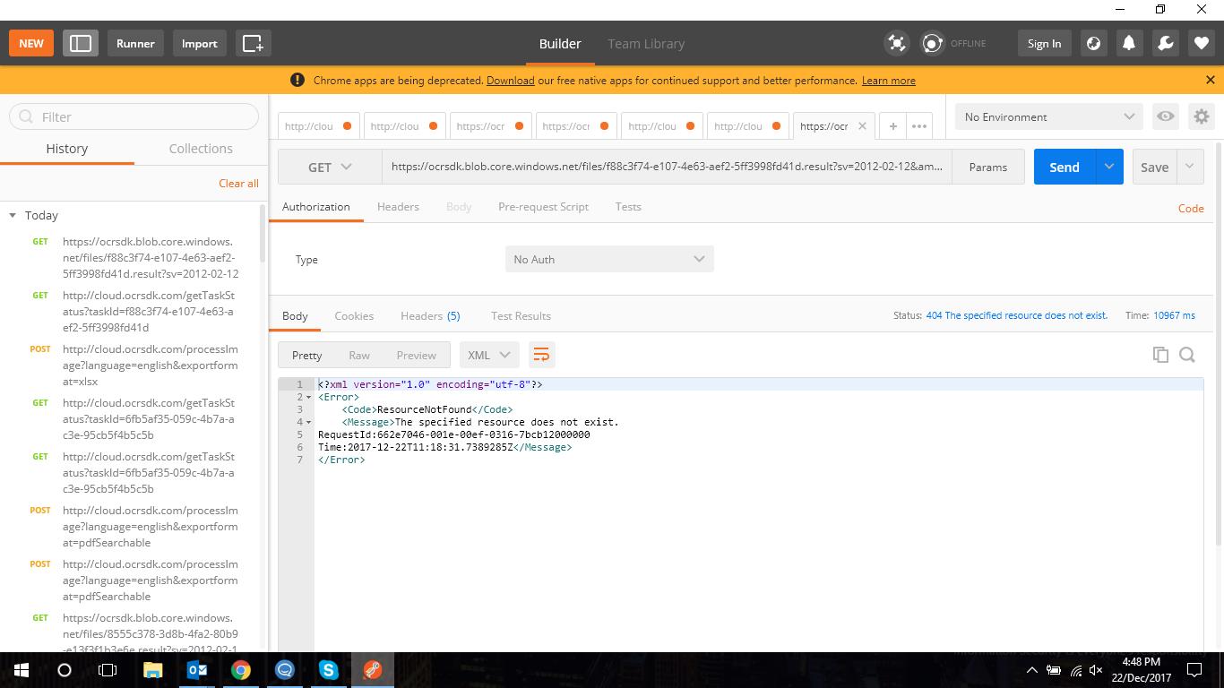Viewport: 1224px width, 688px height.
Task: Open the Headers (5) response tab
Action: click(430, 315)
